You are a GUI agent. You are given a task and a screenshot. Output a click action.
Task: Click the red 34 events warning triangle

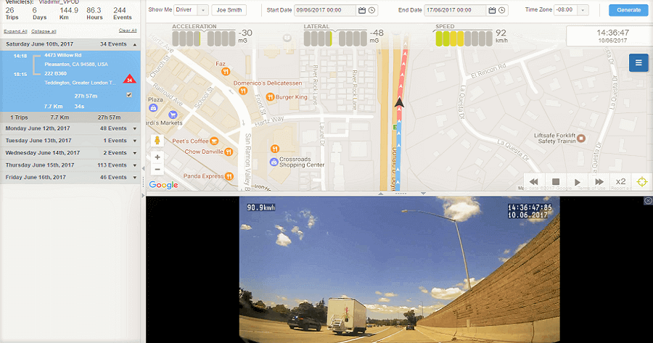click(130, 79)
